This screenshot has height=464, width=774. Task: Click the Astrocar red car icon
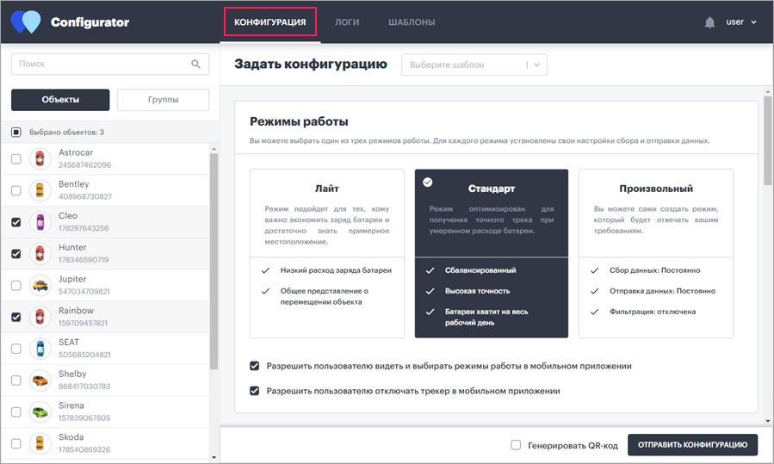point(40,159)
